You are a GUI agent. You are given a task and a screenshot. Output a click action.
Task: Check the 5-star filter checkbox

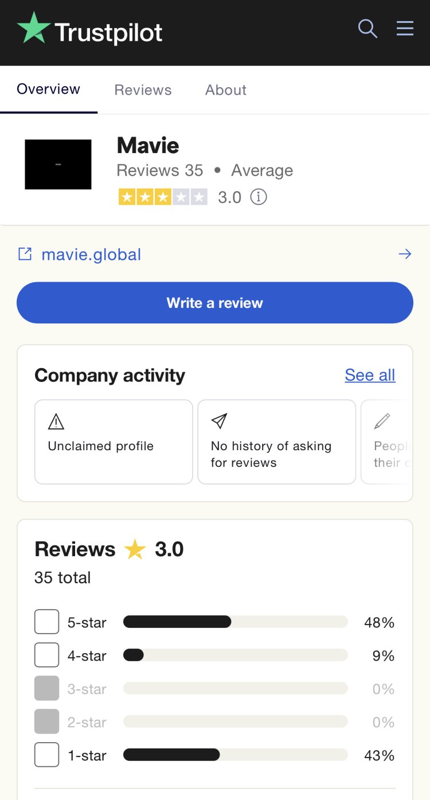[x=46, y=622]
